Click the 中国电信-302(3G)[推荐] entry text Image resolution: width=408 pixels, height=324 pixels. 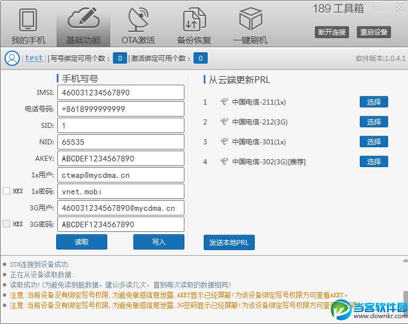coord(269,161)
